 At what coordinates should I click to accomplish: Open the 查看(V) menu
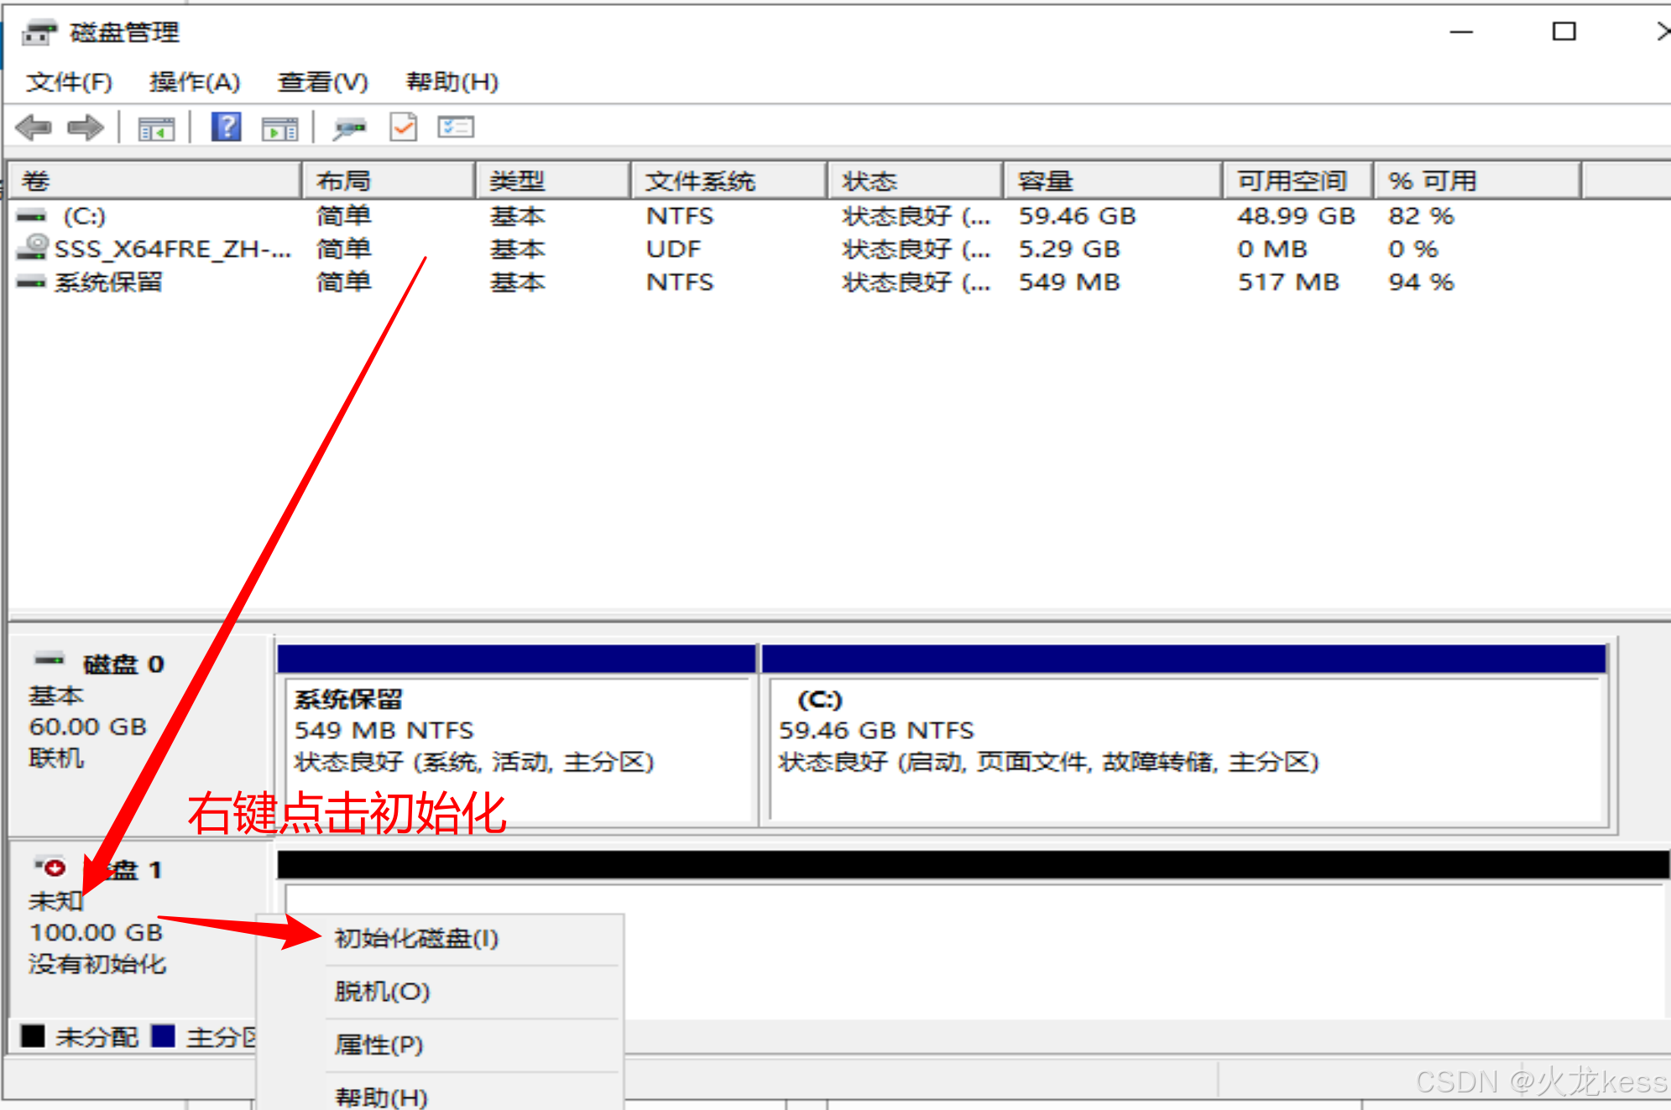323,82
